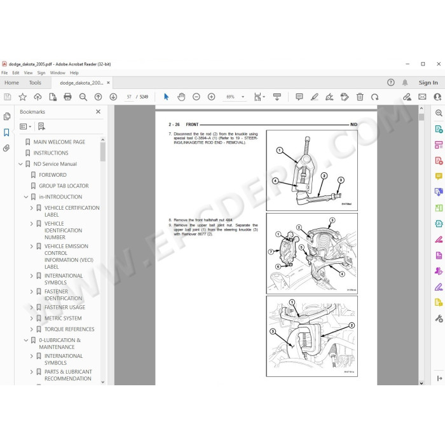Collapse the ND Service Manual bookmark
Image resolution: width=445 pixels, height=445 pixels.
20,164
